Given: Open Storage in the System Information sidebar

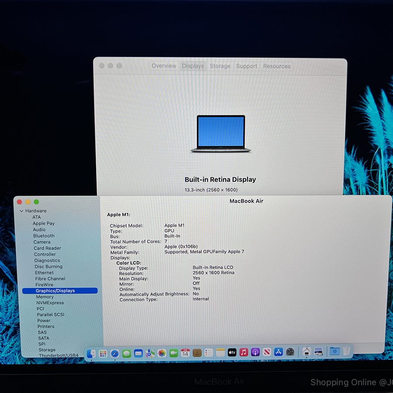Looking at the screenshot, I should (47, 350).
